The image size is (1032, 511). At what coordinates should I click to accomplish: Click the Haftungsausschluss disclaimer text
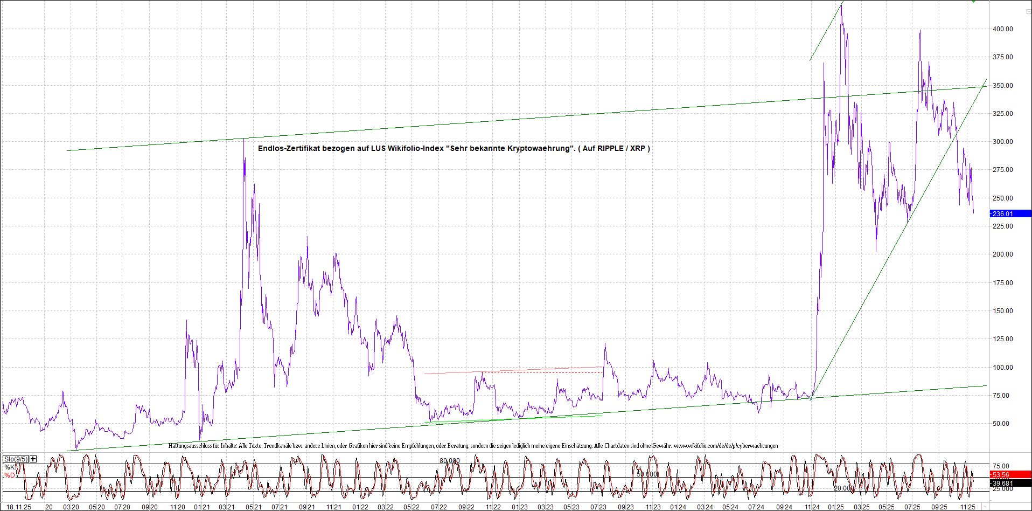point(377,446)
